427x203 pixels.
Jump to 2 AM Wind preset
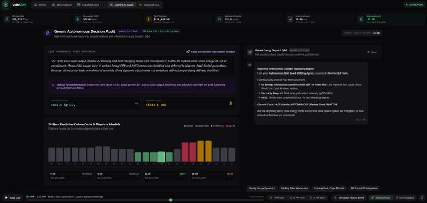point(317,198)
